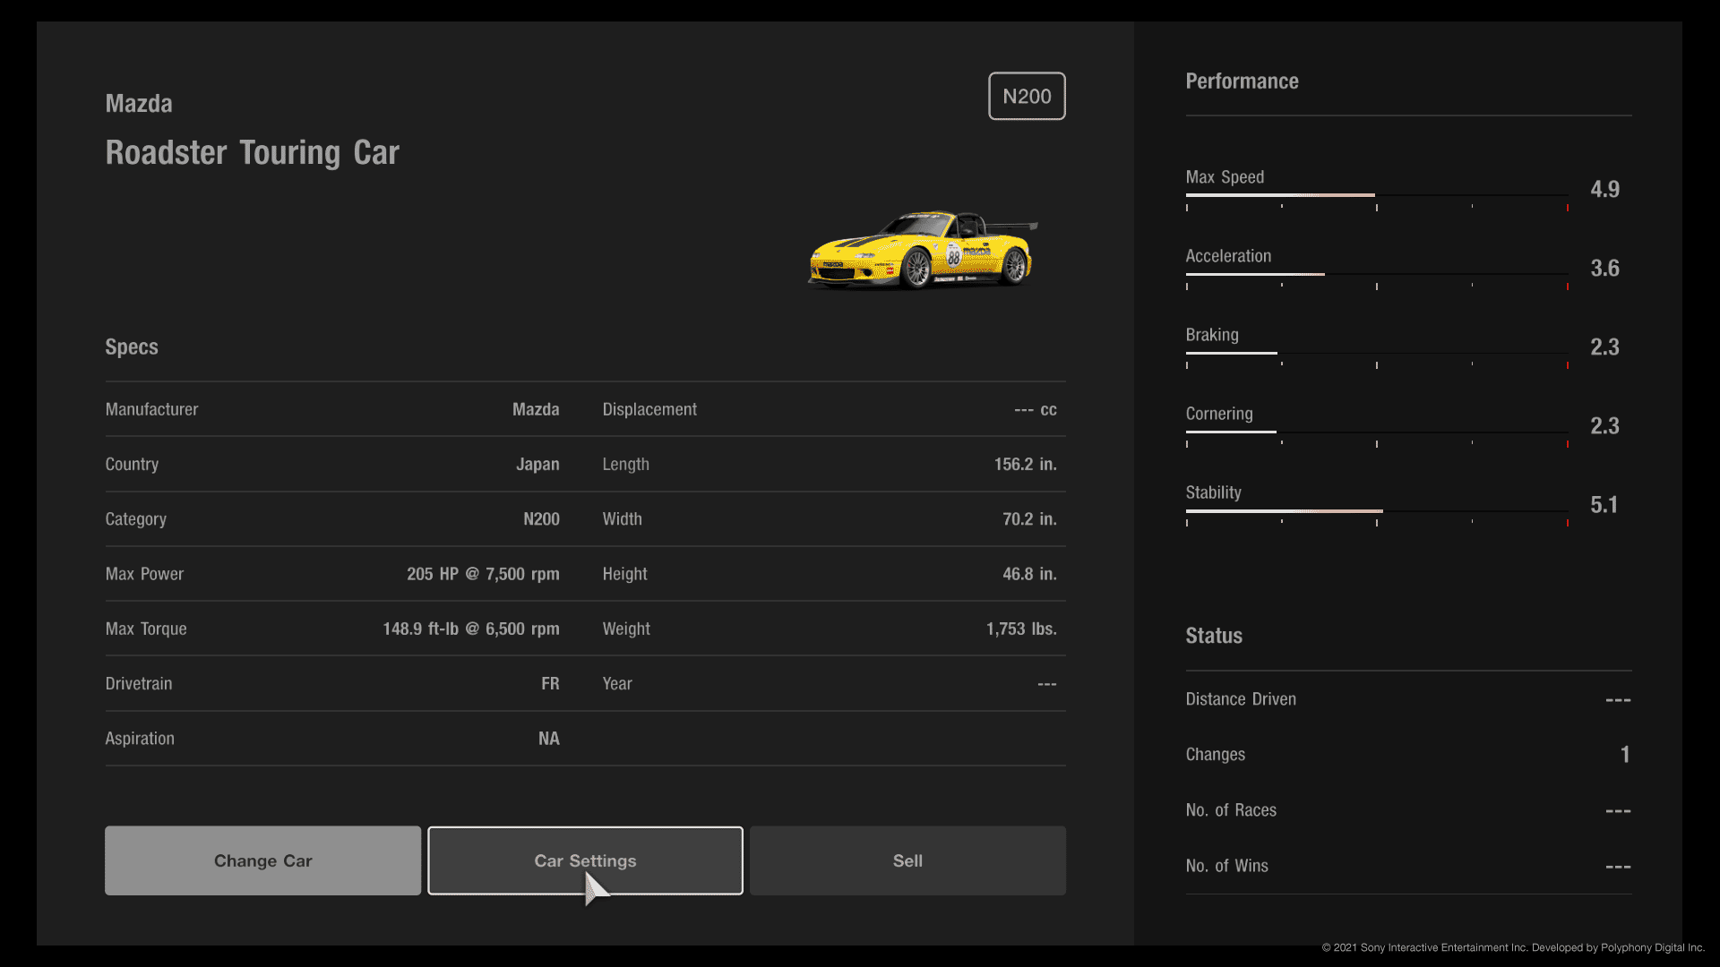
Task: Open Car Settings
Action: [585, 860]
